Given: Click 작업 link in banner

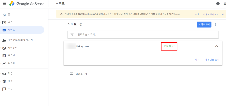Looking at the screenshot, I should 197,15.
